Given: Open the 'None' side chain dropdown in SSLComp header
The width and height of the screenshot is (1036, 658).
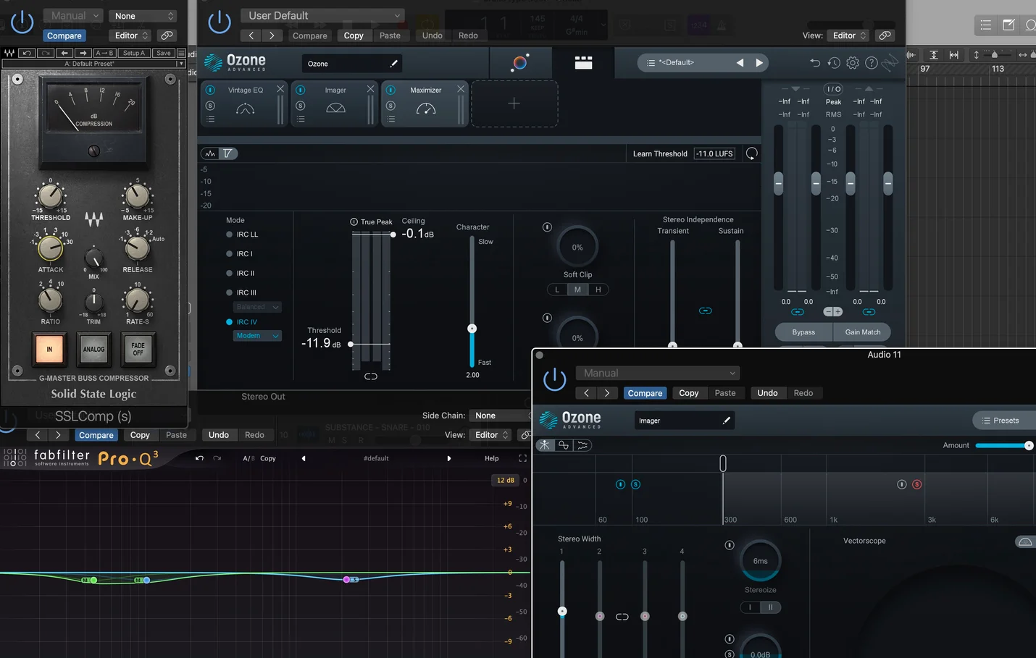Looking at the screenshot, I should click(143, 16).
